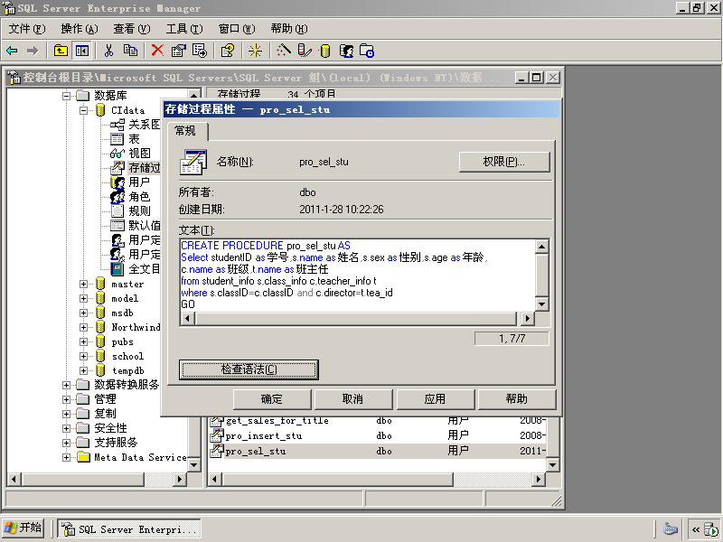This screenshot has height=542, width=723.
Task: Select the 规则 rules node
Action: coord(139,211)
